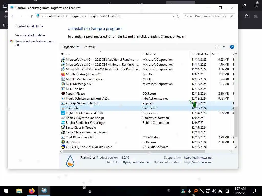
Task: Open the rainmeter.net Support link
Action: [198, 158]
